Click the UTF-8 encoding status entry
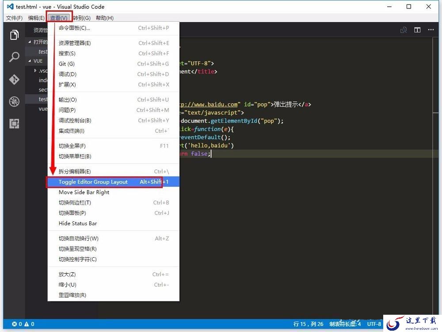The width and height of the screenshot is (442, 332). coord(374,324)
